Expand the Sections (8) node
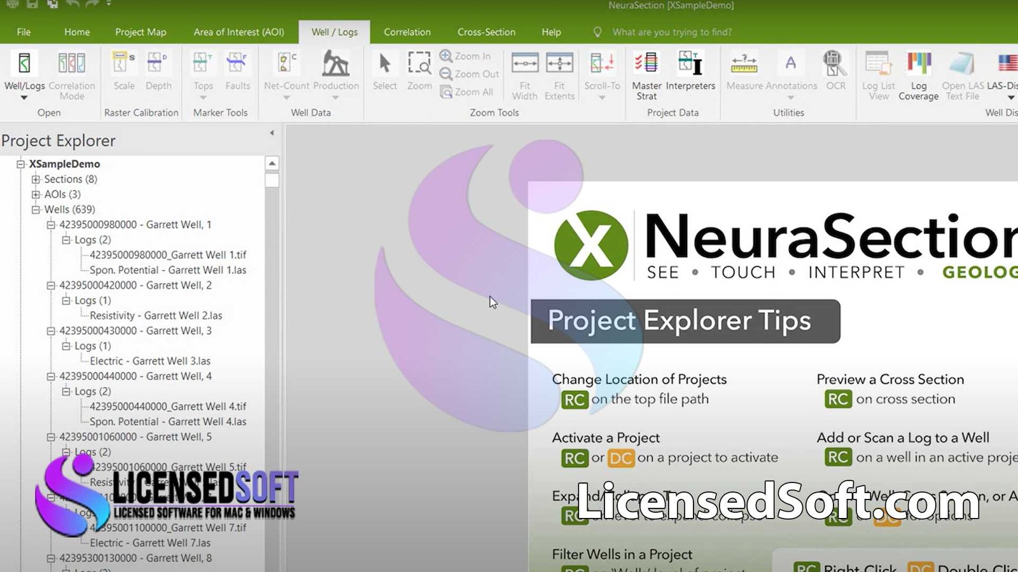This screenshot has width=1018, height=572. coord(36,179)
